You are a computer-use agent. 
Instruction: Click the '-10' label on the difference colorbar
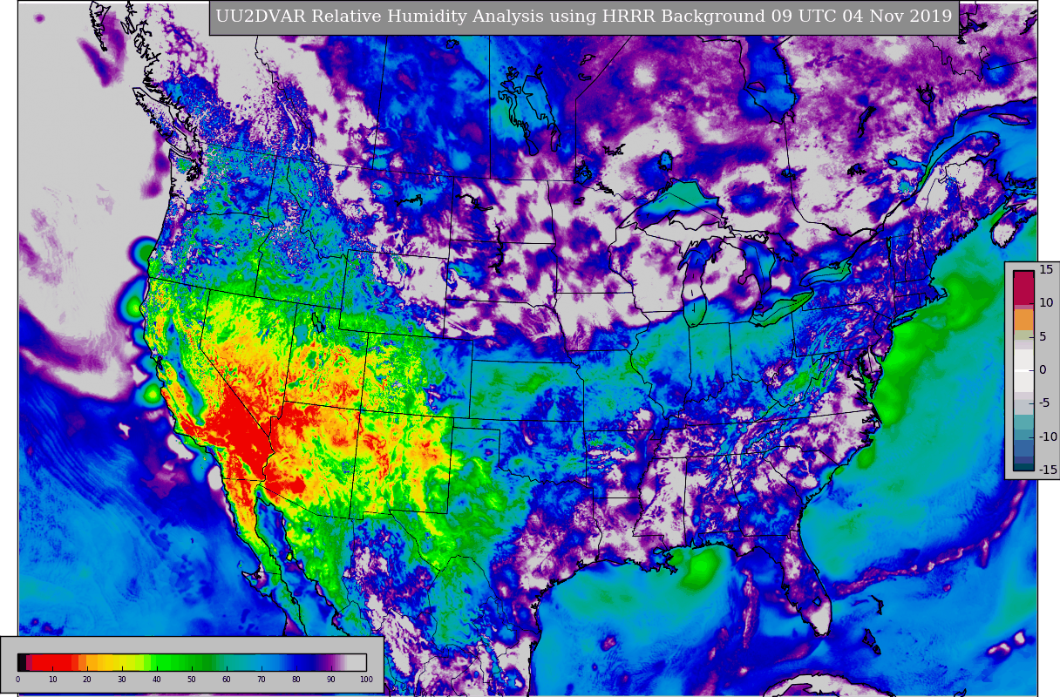[1049, 436]
